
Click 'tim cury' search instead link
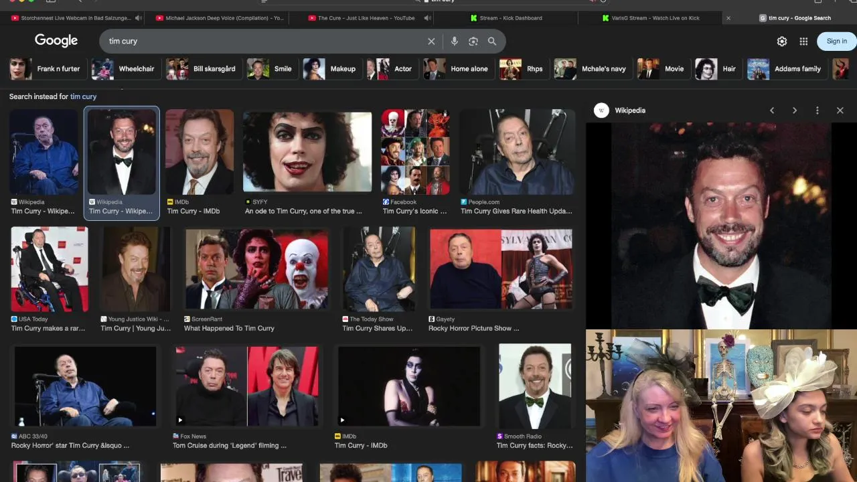click(83, 96)
